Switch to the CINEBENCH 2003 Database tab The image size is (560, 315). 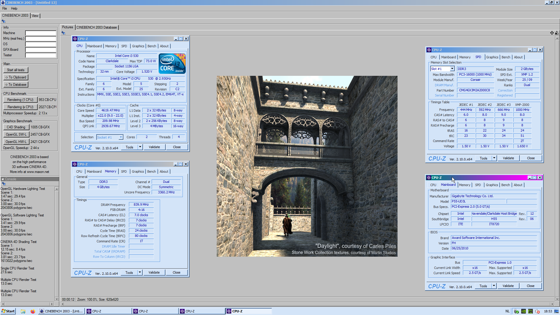[x=97, y=27]
